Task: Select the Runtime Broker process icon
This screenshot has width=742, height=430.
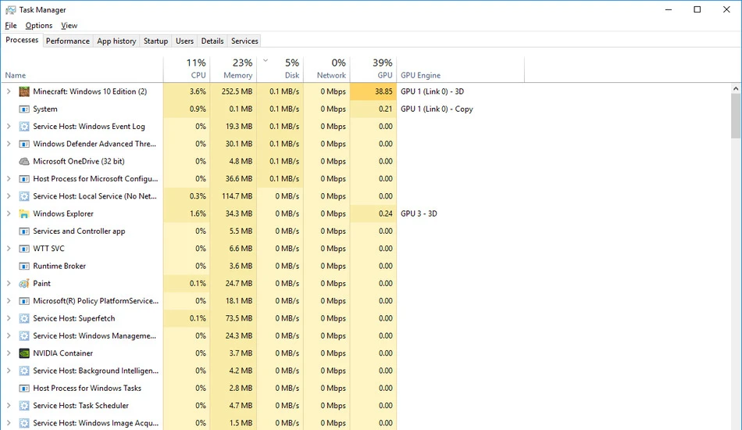Action: tap(24, 266)
